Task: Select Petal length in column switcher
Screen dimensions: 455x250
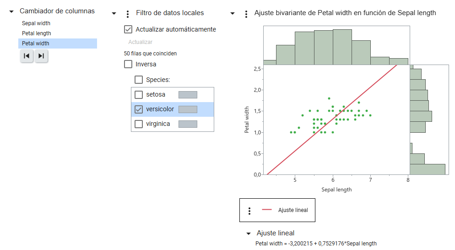Action: pos(36,33)
